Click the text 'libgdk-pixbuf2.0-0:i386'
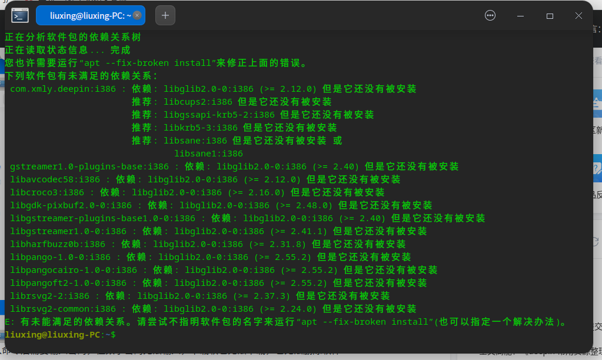 [x=71, y=205]
